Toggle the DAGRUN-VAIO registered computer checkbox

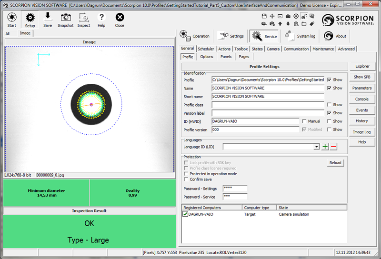pyautogui.click(x=185, y=214)
